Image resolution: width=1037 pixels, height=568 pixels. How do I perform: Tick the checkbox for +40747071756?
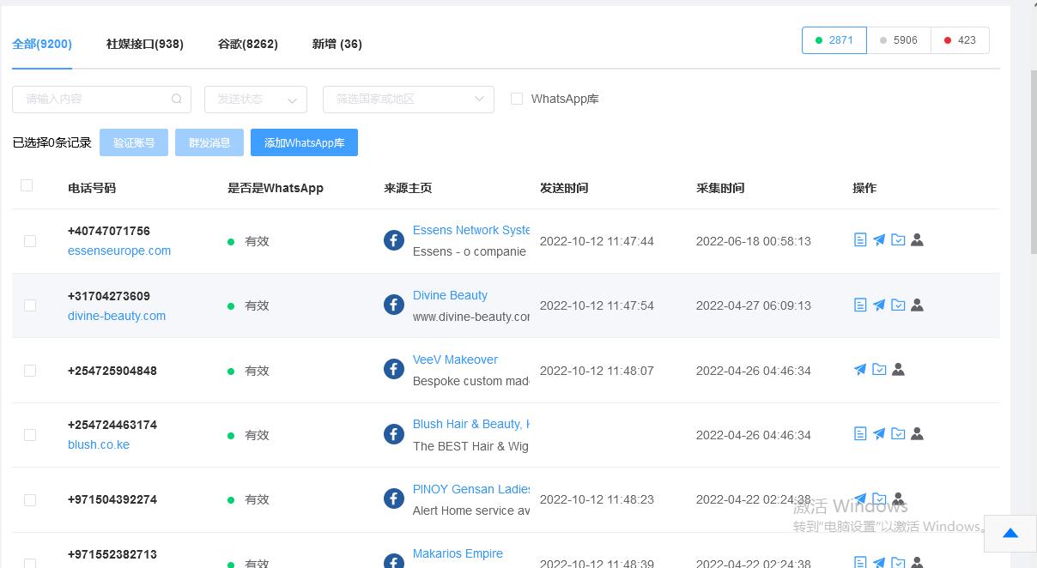point(30,241)
